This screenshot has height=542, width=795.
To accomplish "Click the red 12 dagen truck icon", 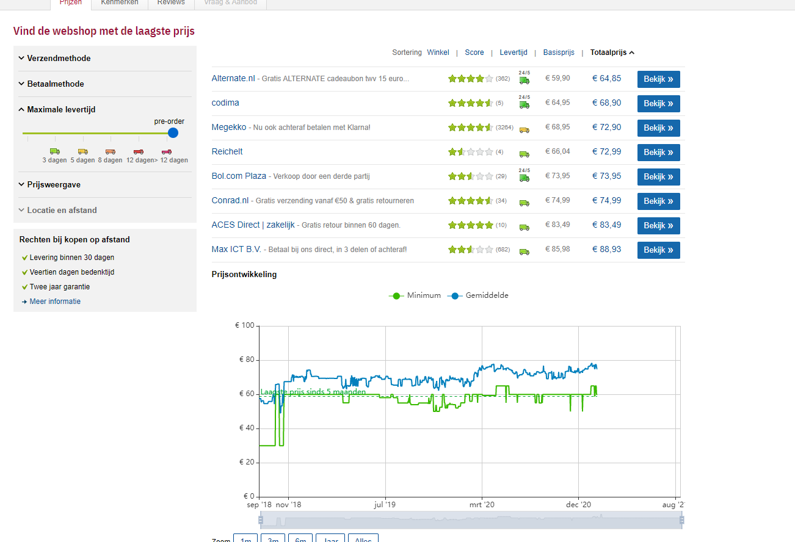I will coord(138,151).
